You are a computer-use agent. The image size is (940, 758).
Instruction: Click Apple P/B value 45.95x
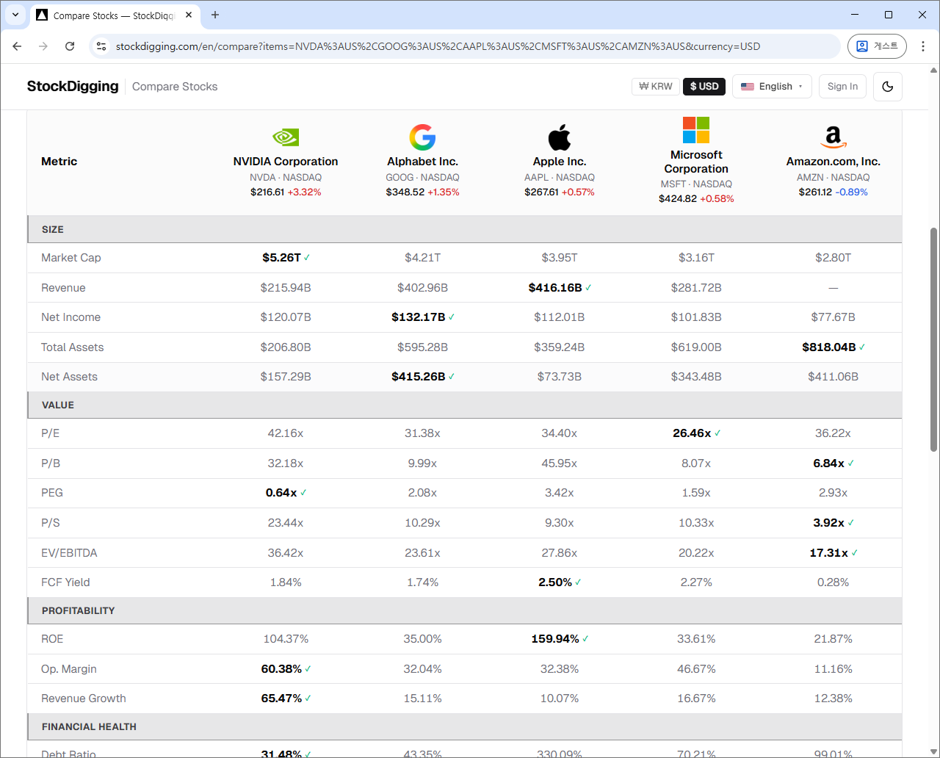(560, 463)
